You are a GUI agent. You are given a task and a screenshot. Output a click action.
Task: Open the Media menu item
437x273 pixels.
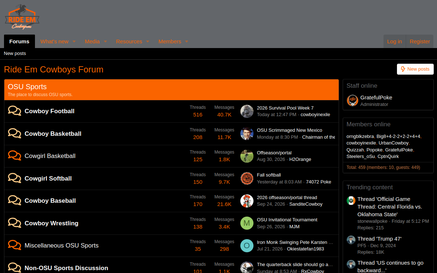[x=92, y=41]
